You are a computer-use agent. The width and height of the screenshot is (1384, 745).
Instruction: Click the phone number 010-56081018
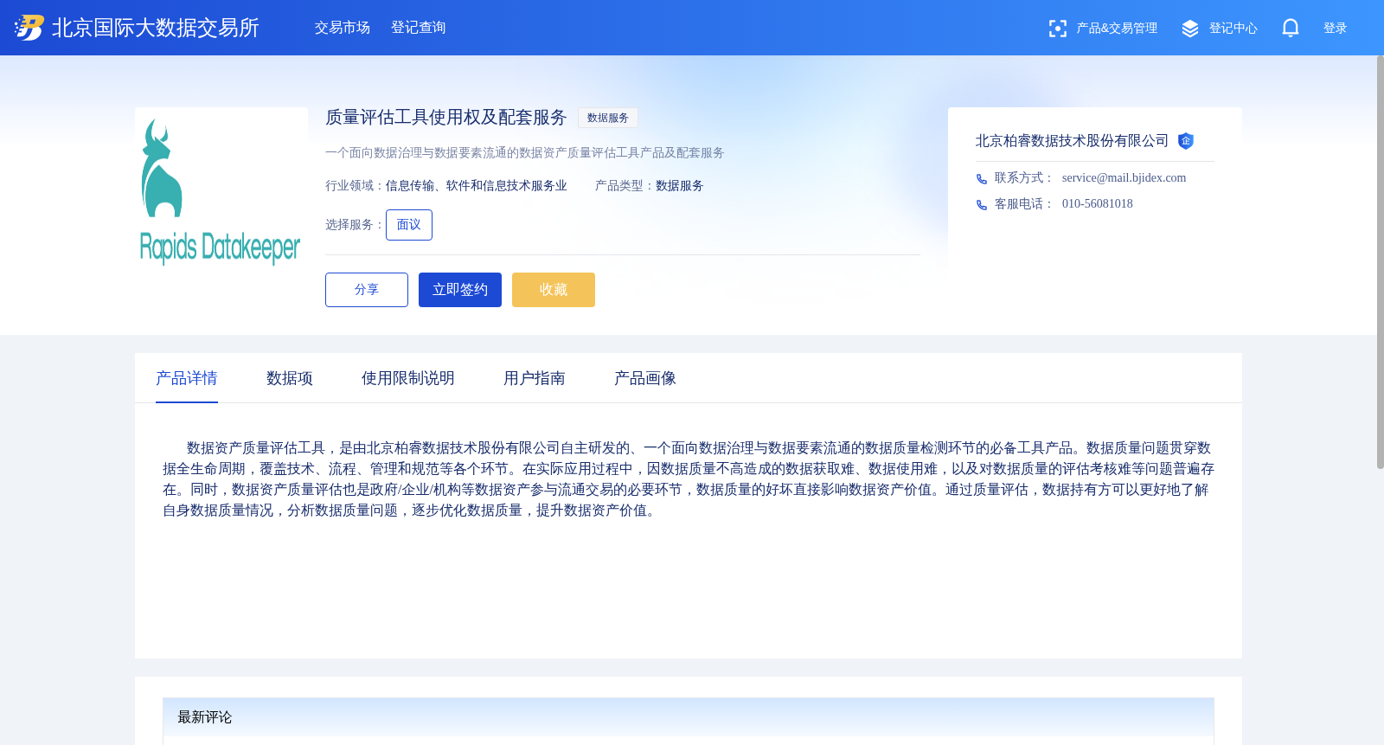[1098, 204]
